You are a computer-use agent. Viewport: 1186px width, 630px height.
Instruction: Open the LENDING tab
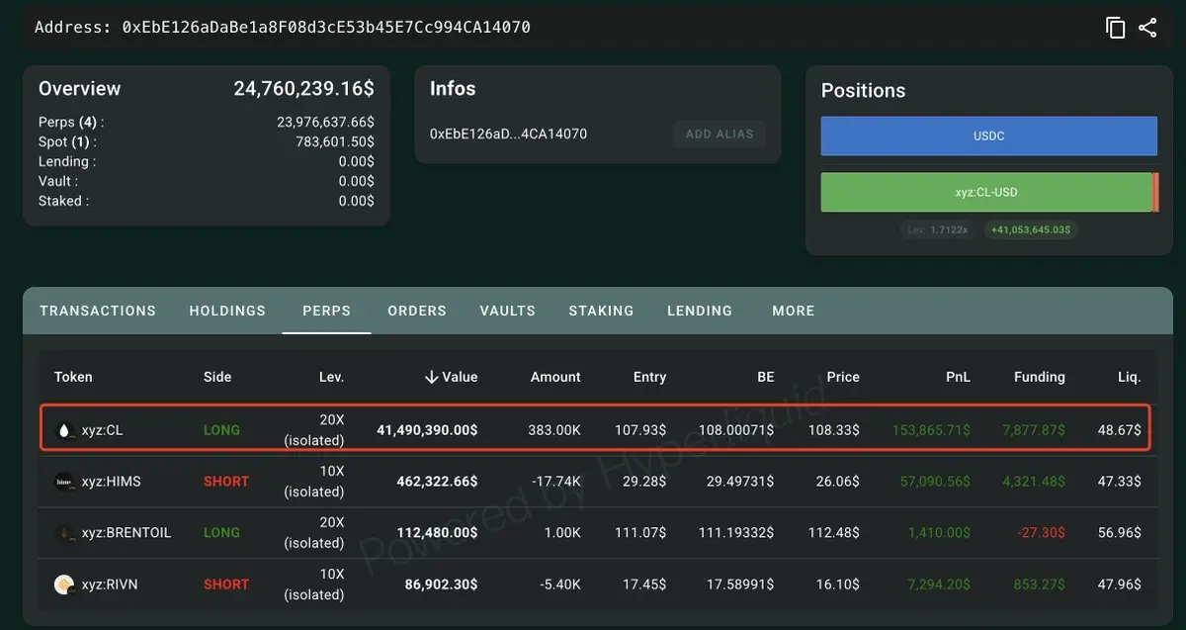click(700, 311)
